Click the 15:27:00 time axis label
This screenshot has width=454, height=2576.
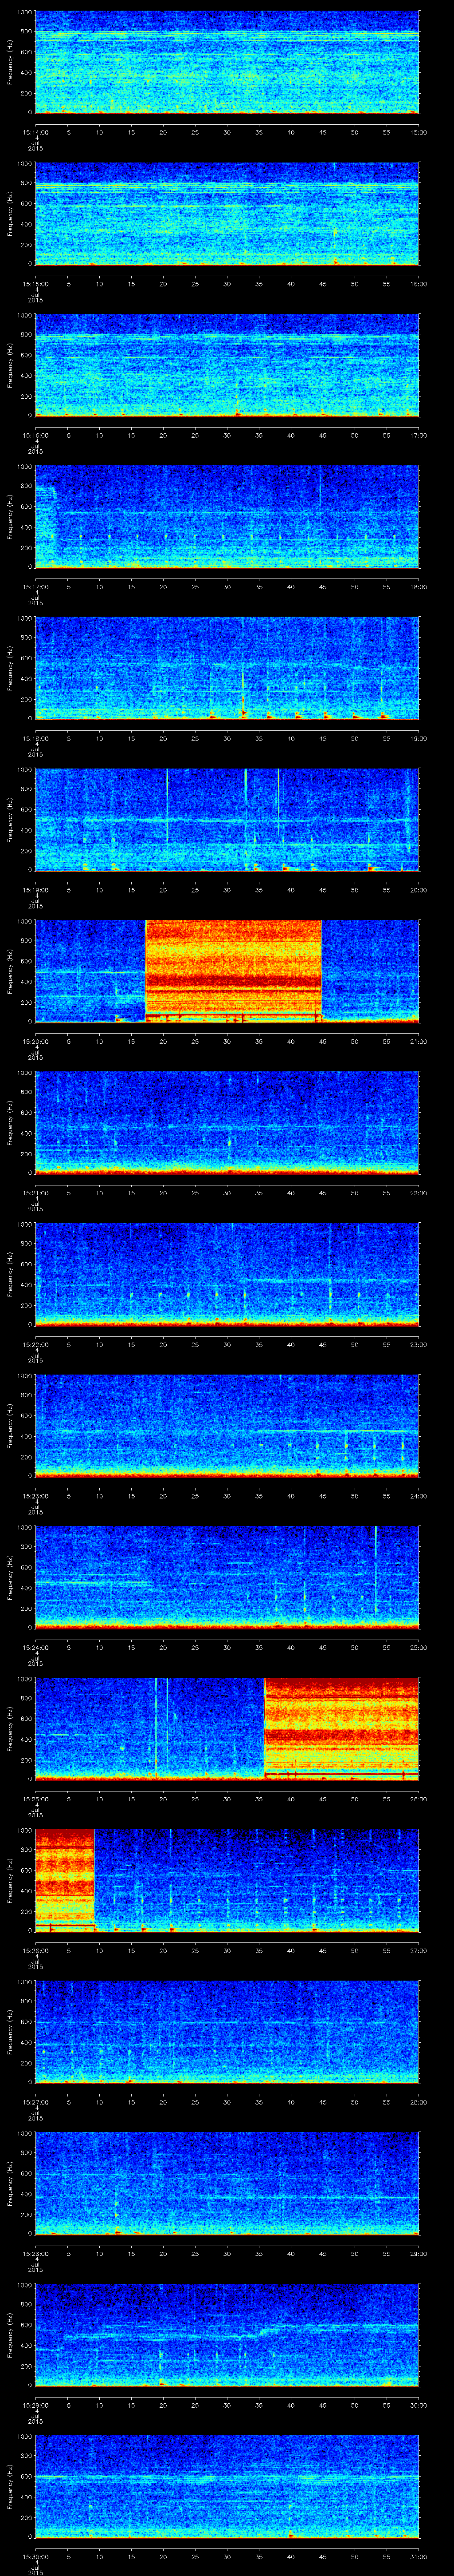pos(35,2102)
